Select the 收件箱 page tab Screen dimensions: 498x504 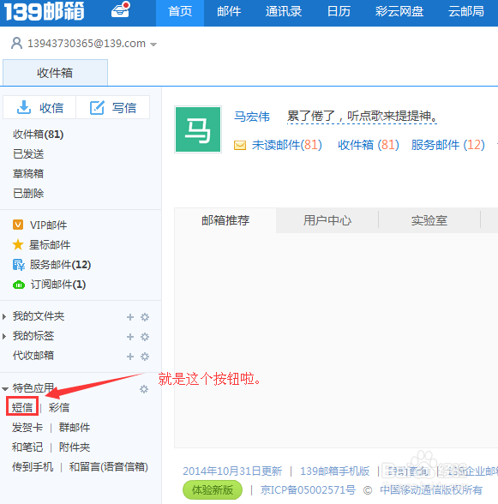pyautogui.click(x=56, y=73)
